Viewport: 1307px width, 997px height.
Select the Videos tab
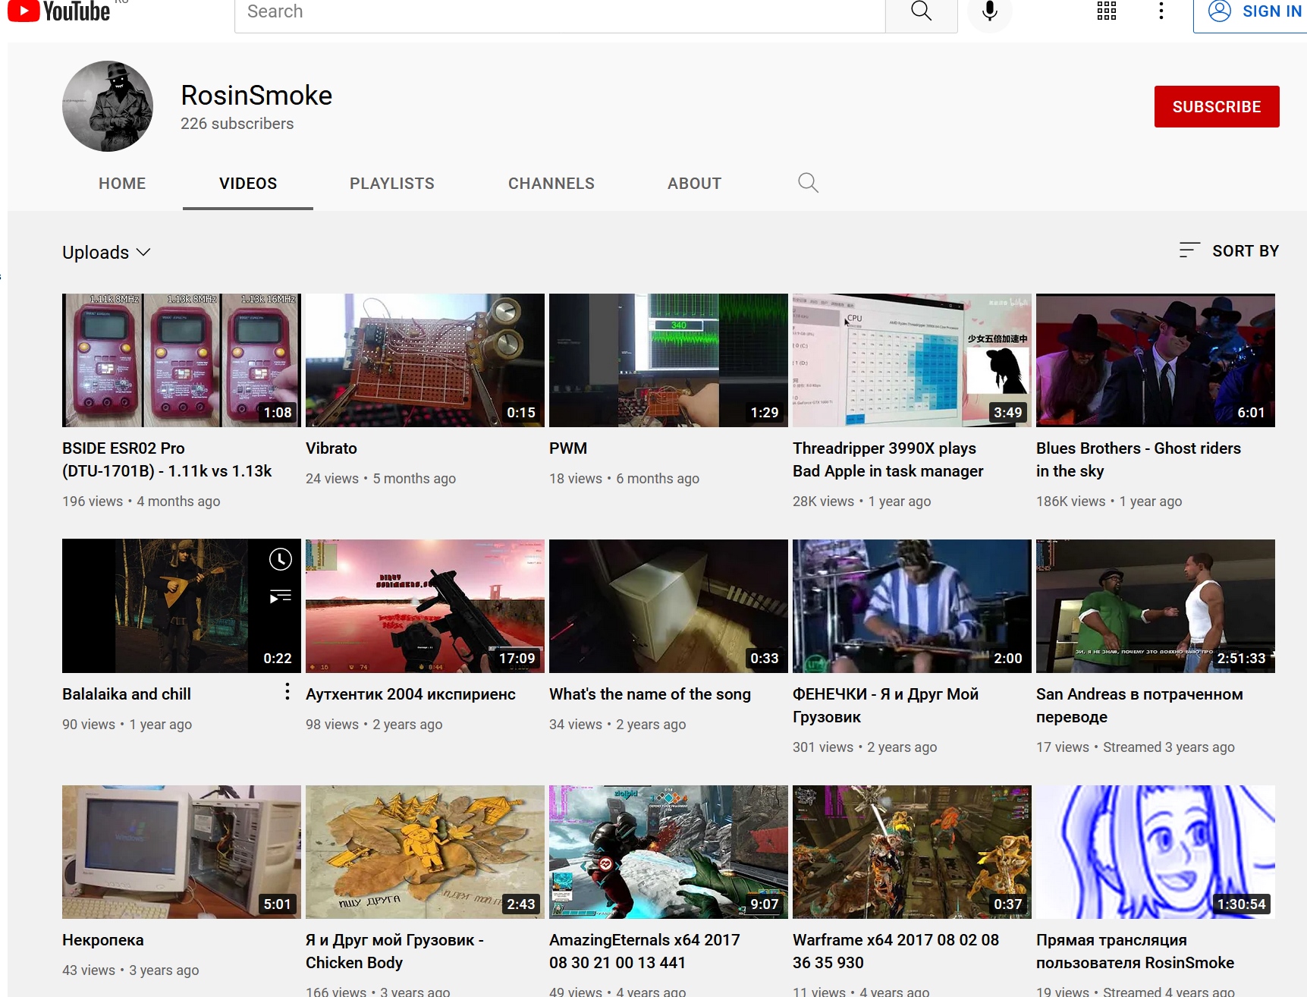pos(248,184)
